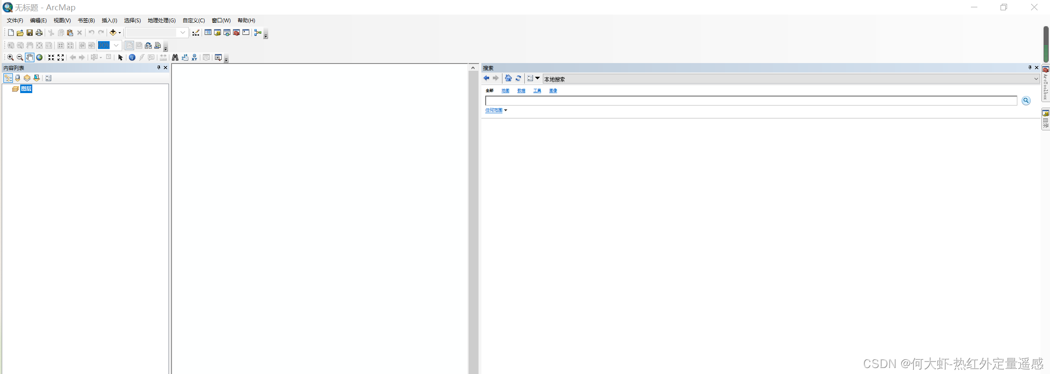Select the 图层 data frame node
This screenshot has height=374, width=1050.
tap(26, 89)
